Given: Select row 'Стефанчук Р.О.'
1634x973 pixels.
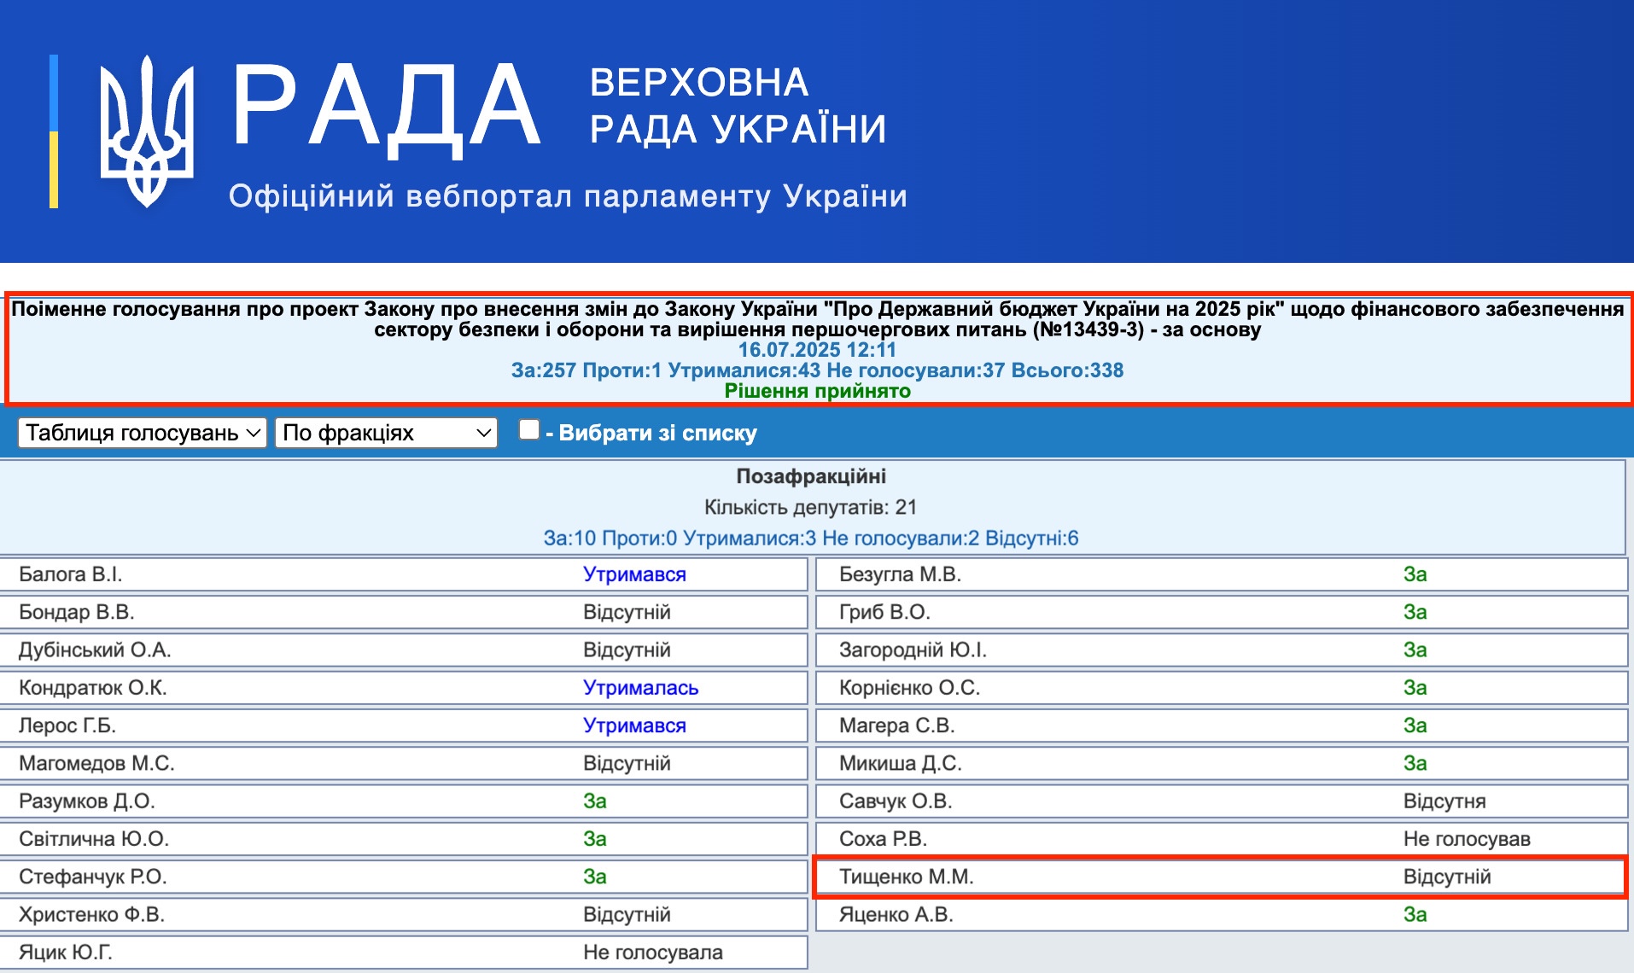Looking at the screenshot, I should [403, 877].
